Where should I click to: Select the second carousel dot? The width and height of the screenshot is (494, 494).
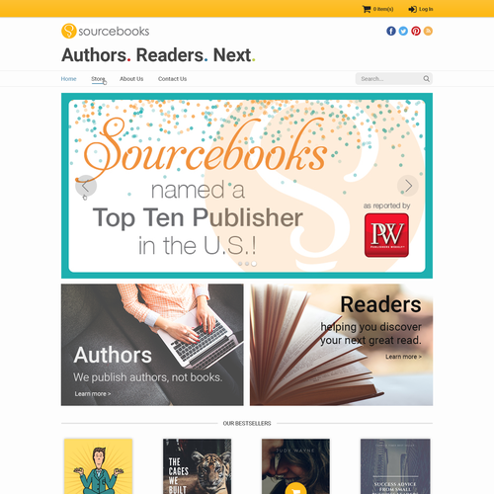pos(247,264)
